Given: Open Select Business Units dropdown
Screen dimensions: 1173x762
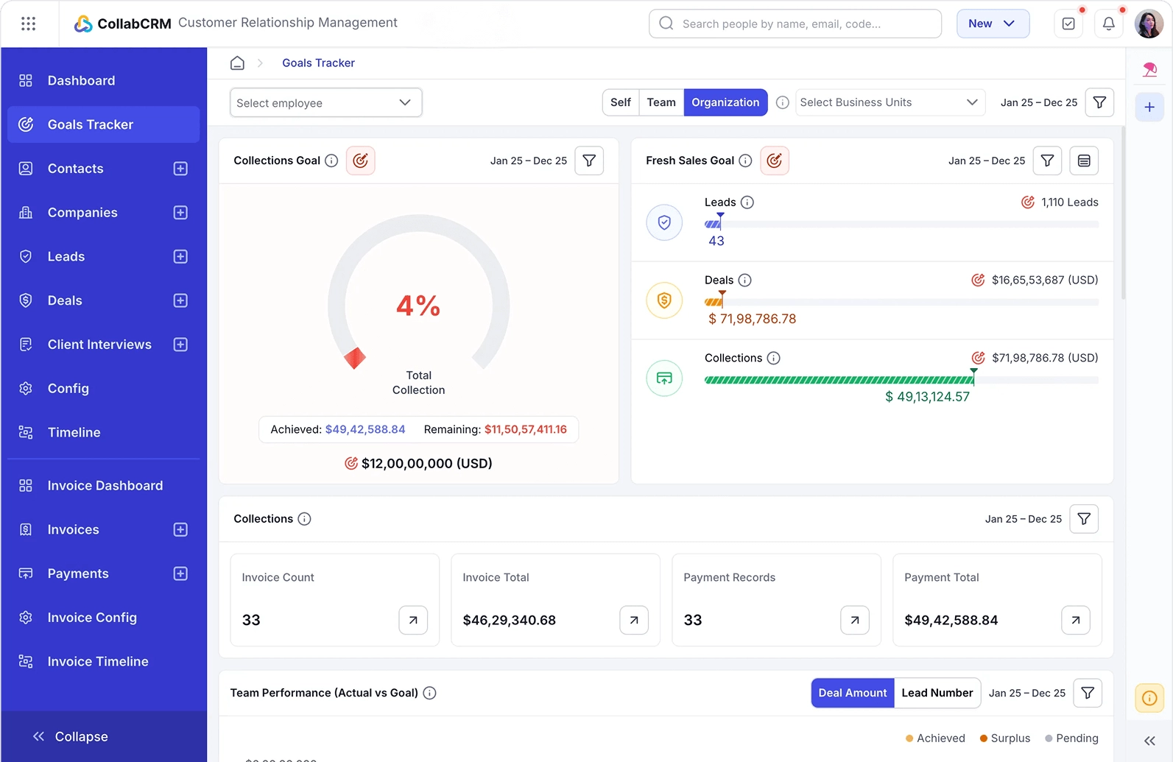Looking at the screenshot, I should click(891, 102).
